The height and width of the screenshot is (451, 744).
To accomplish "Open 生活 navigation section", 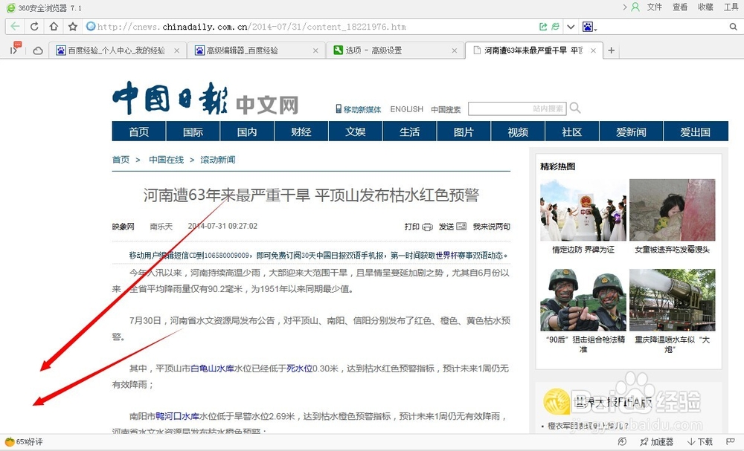I will [409, 132].
